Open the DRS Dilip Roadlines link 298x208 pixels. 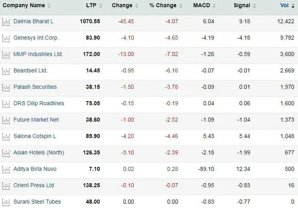coord(39,103)
